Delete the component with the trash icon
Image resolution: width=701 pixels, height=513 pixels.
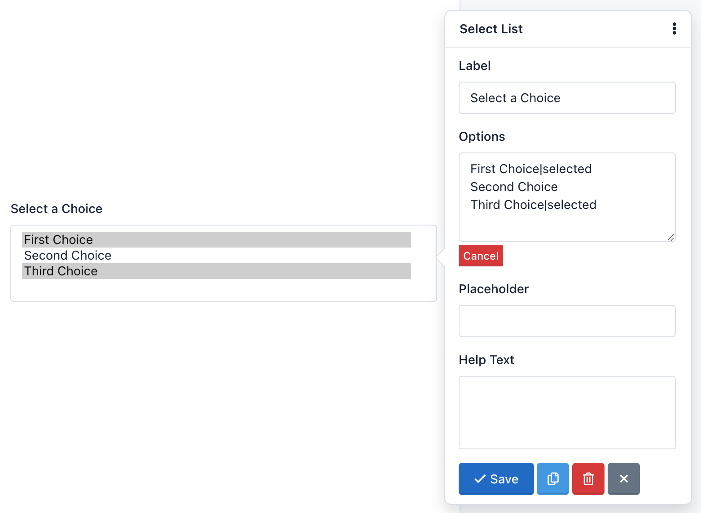click(x=588, y=478)
